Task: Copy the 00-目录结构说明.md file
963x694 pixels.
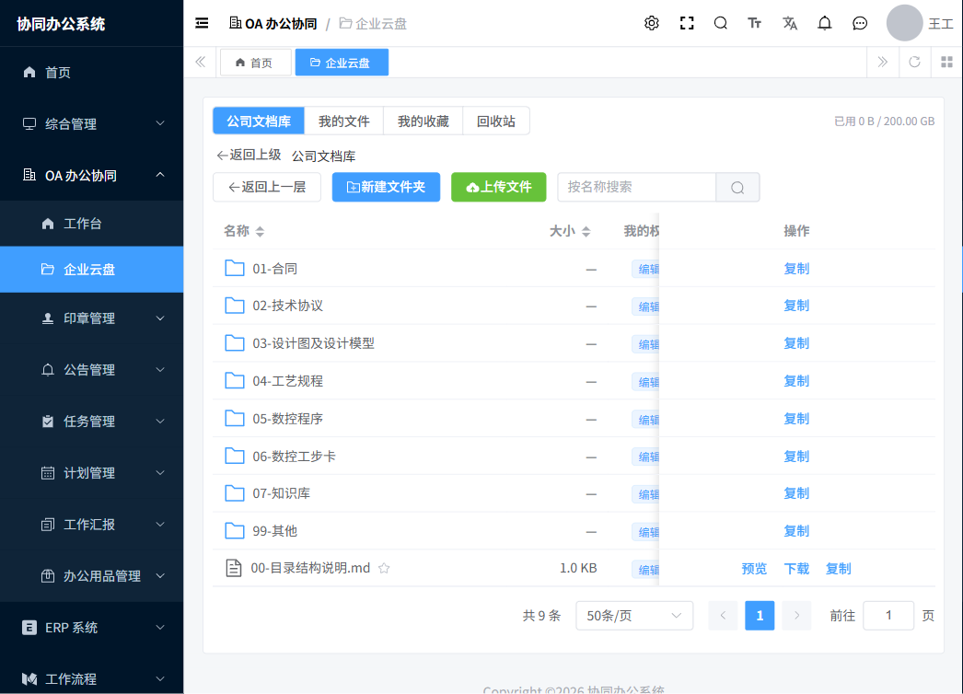Action: click(839, 569)
